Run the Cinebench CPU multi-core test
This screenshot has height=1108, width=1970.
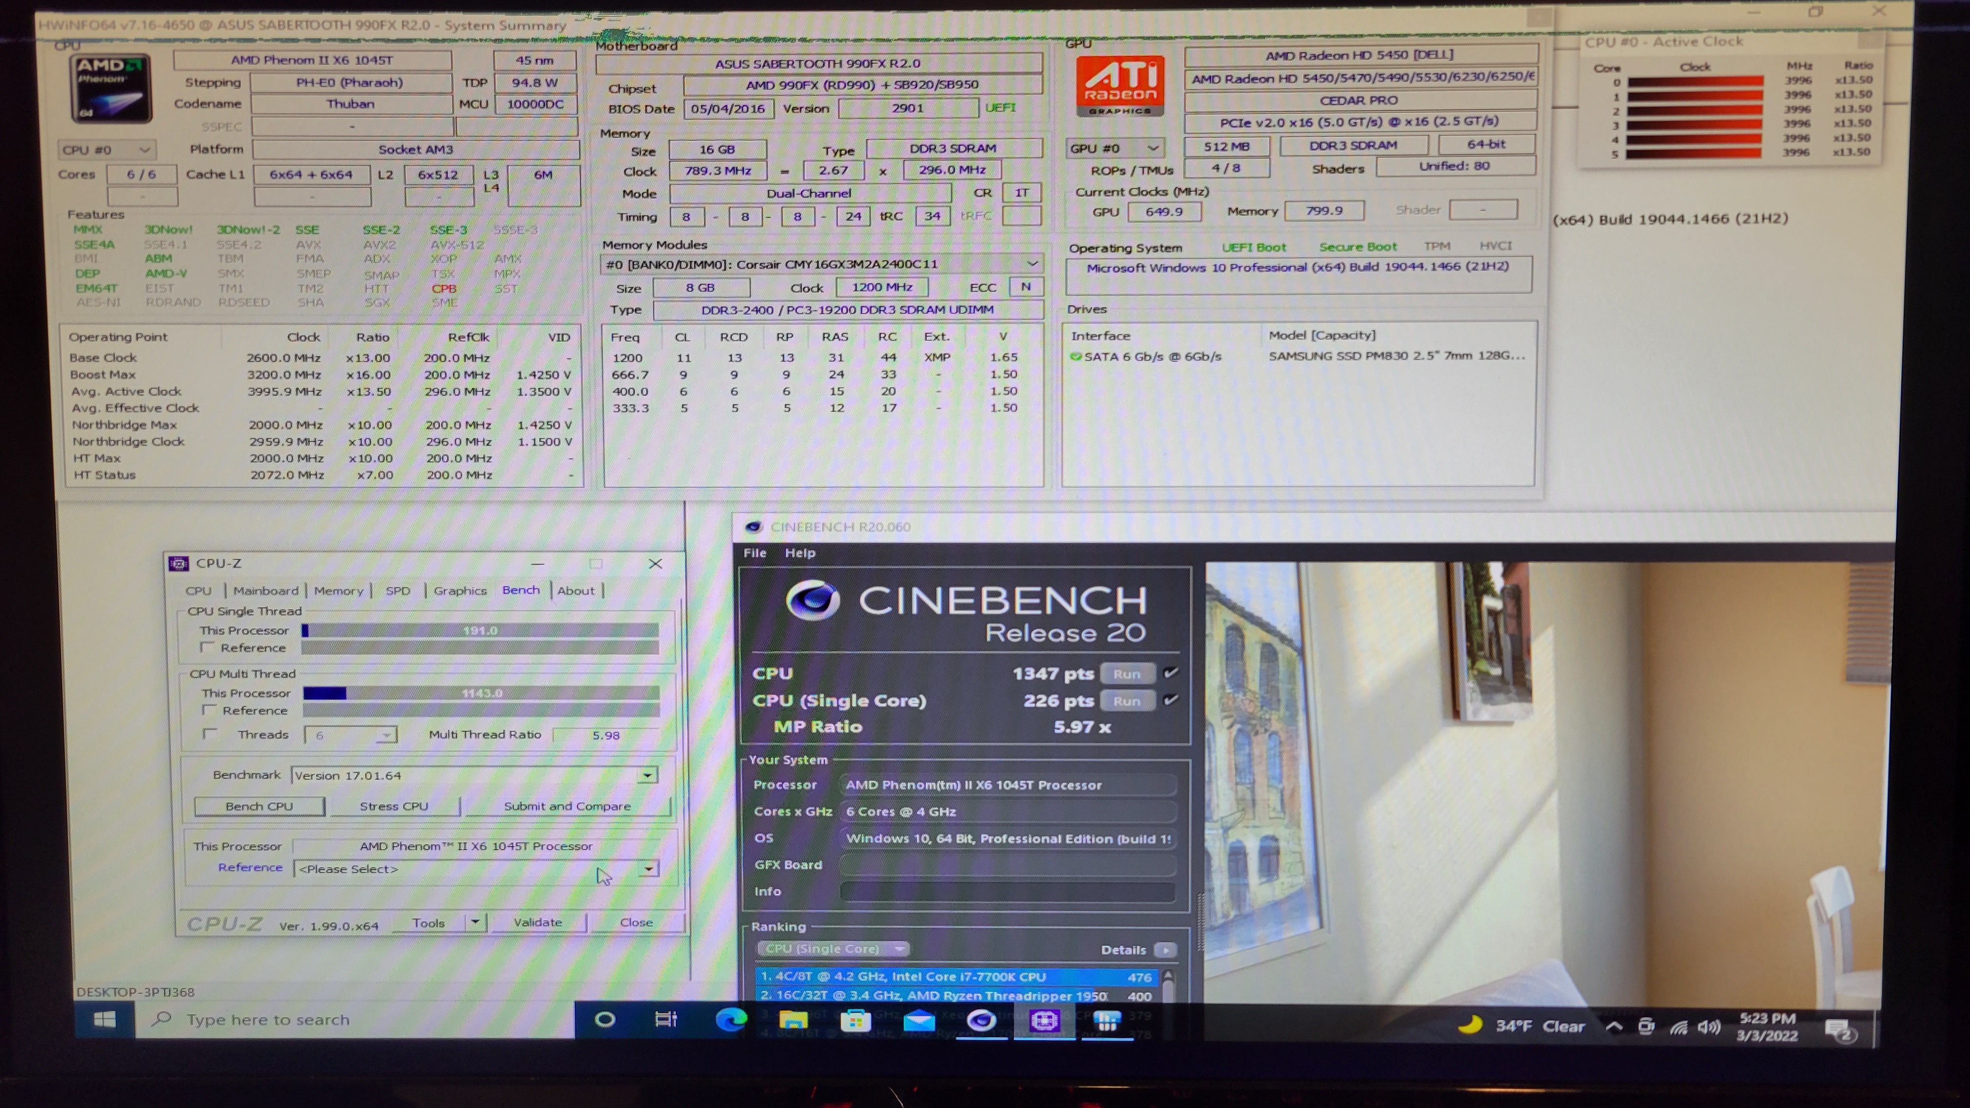pyautogui.click(x=1127, y=674)
